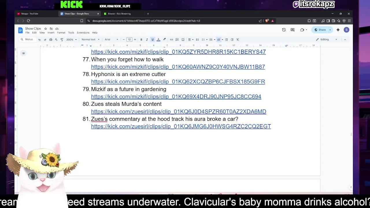The image size is (370, 208).
Task: Open Brave wallet icon in toolbar
Action: point(333,21)
